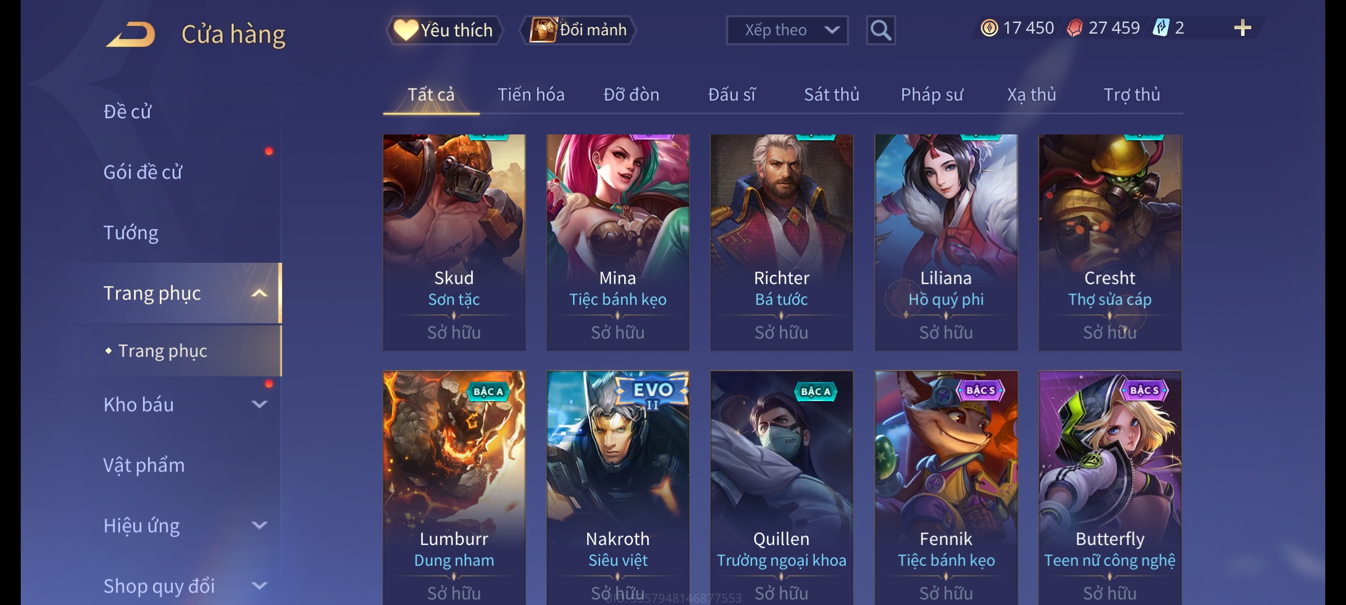Image resolution: width=1346 pixels, height=605 pixels.
Task: Collapse the Trang phục sidebar section
Action: 259,293
